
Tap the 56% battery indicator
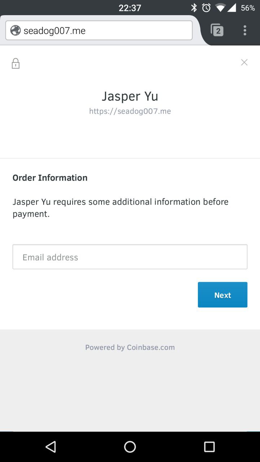(x=248, y=8)
